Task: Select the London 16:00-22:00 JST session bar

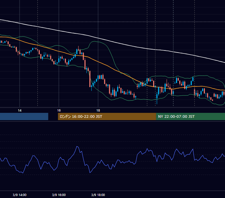Action: click(x=107, y=116)
